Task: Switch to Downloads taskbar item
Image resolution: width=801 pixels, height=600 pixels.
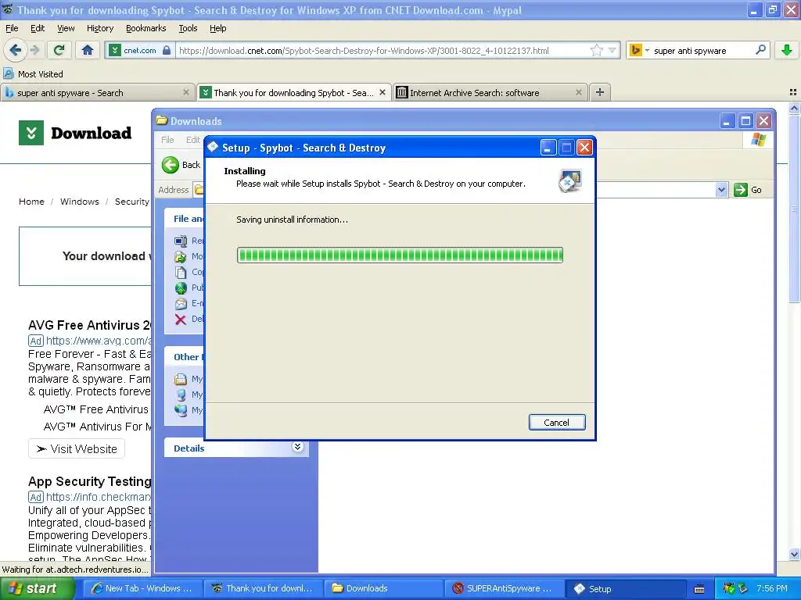Action: point(383,588)
